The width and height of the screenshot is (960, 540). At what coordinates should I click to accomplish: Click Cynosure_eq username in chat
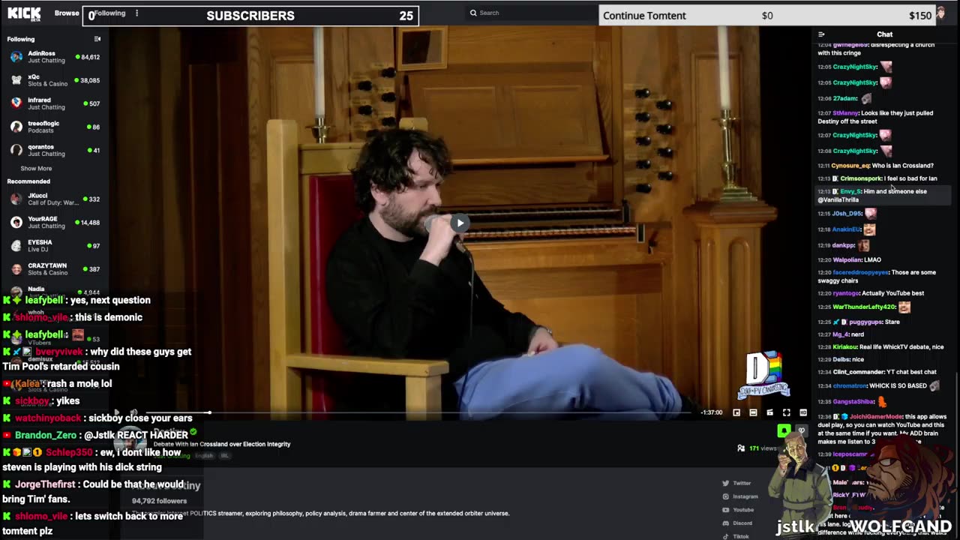(850, 166)
